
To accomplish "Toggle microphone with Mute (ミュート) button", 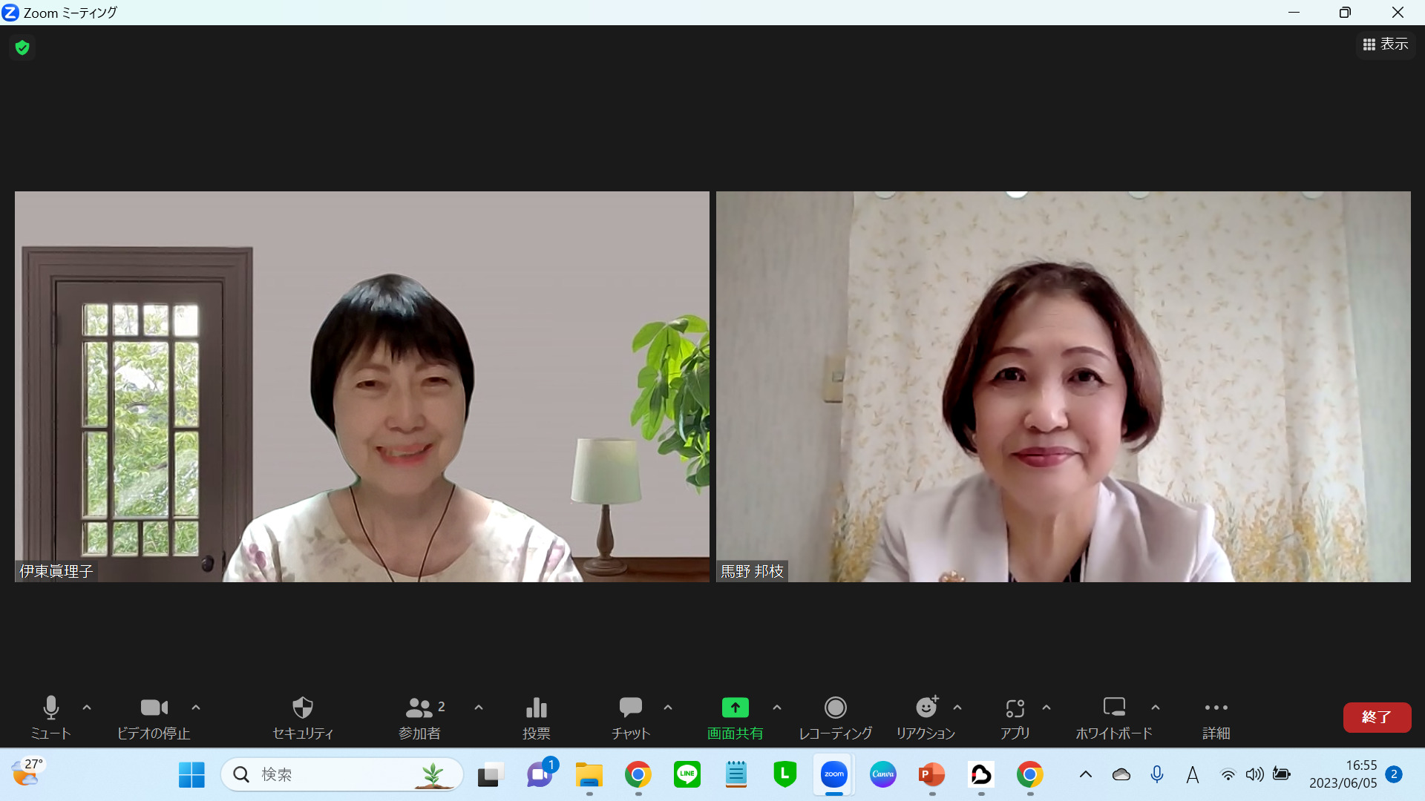I will pos(50,708).
